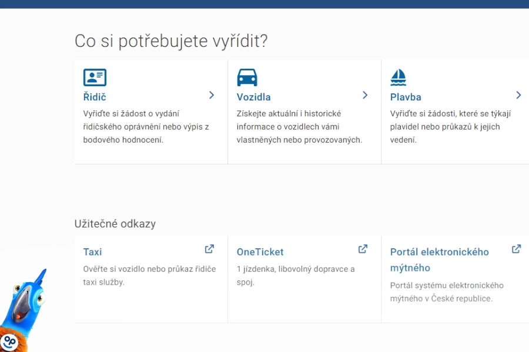529x352 pixels.
Task: Open the Taxi useful link
Action: tap(92, 252)
